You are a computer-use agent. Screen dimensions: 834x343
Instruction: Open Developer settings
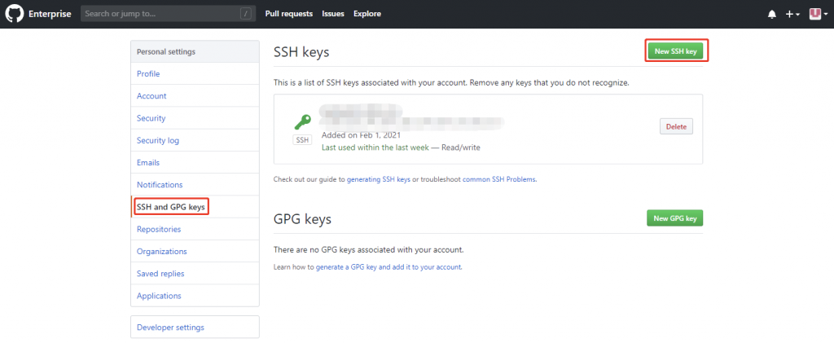tap(170, 328)
